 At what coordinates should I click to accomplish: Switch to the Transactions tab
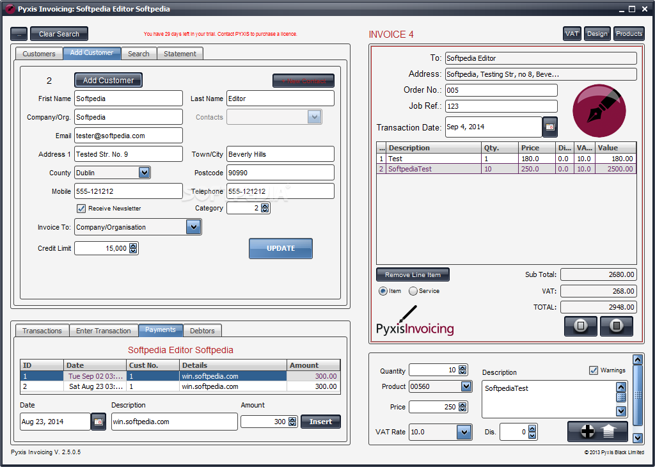point(42,330)
